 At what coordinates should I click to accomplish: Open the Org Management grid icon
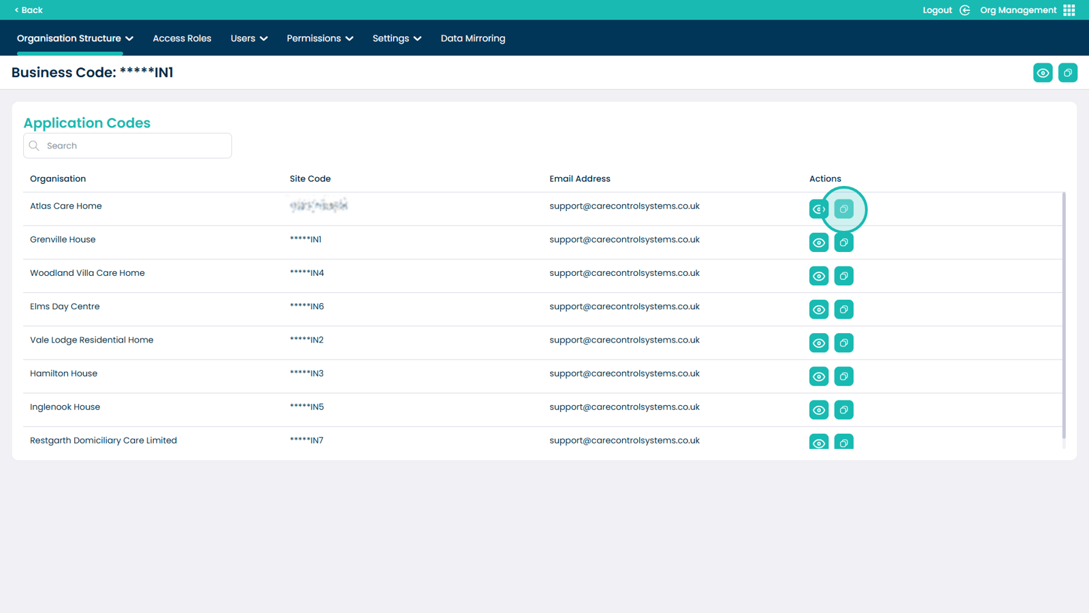coord(1069,10)
